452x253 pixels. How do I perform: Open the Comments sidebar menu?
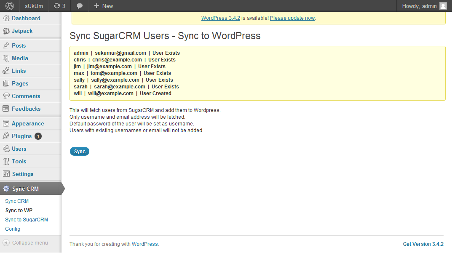point(26,96)
